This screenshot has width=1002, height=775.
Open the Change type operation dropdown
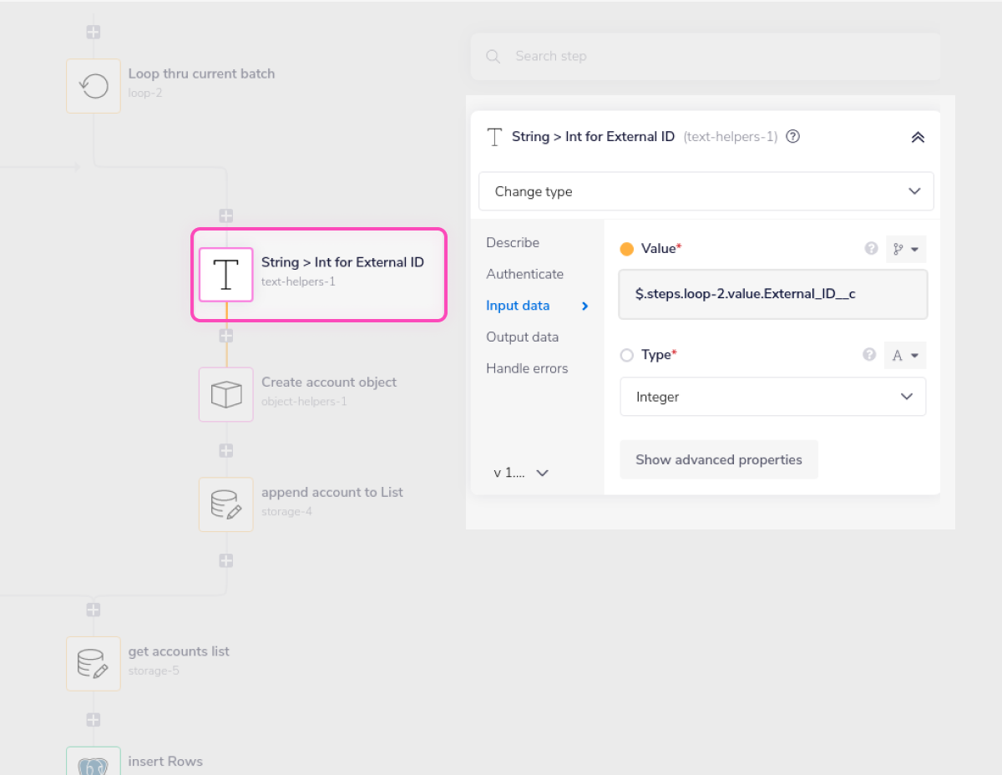point(706,192)
